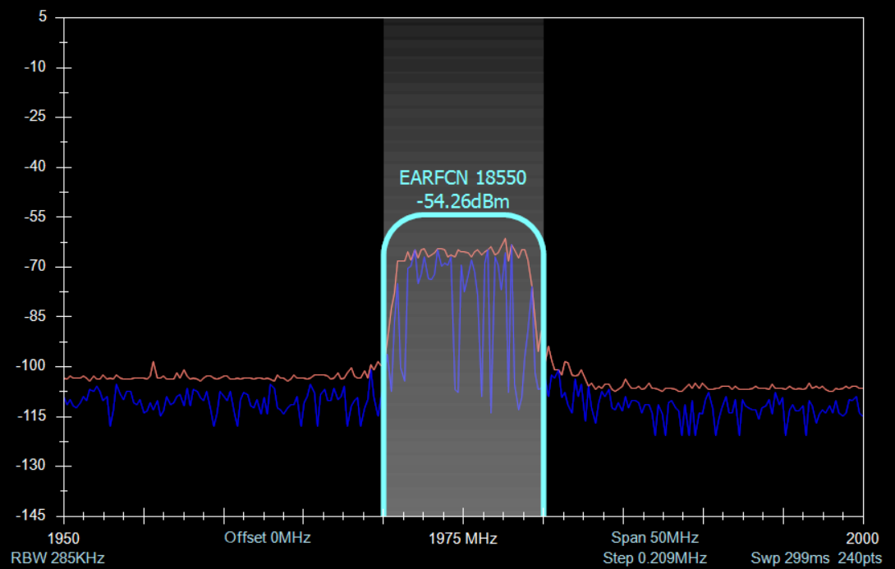Select the Offset 0MHz value

click(x=267, y=538)
